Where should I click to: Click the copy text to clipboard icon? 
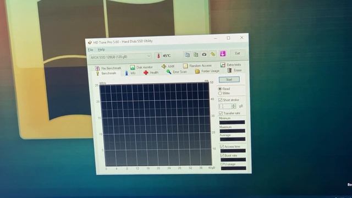tap(187, 54)
